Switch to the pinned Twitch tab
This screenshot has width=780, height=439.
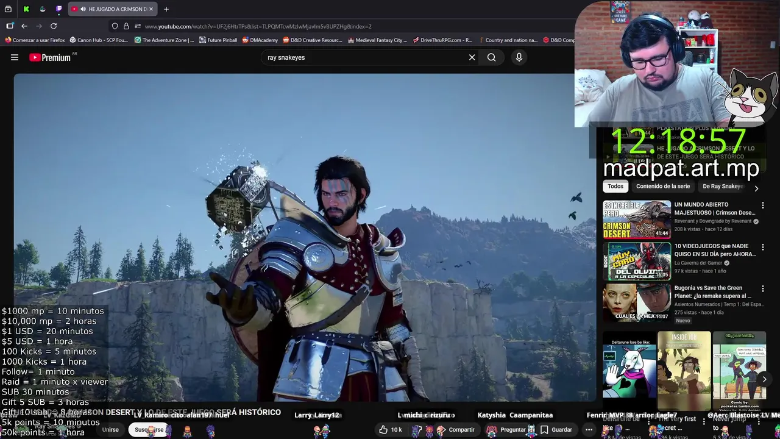[x=59, y=9]
